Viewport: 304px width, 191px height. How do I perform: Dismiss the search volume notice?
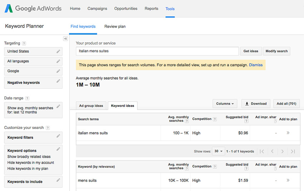tap(256, 65)
